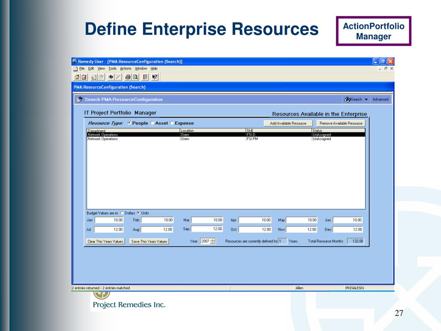The height and width of the screenshot is (331, 441).
Task: Open the Help menu
Action: 154,69
